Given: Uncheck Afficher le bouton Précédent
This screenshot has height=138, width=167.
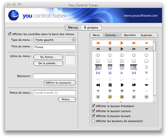Looking at the screenshot, I should 93,106.
